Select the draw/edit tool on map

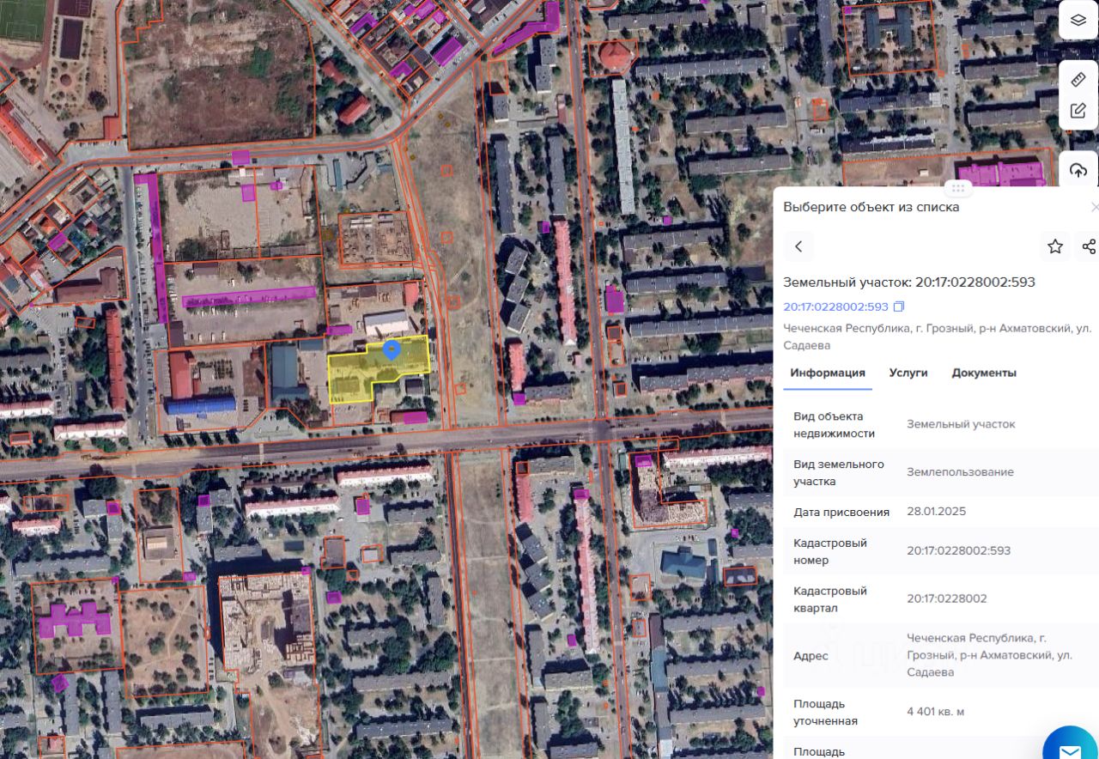click(x=1078, y=111)
